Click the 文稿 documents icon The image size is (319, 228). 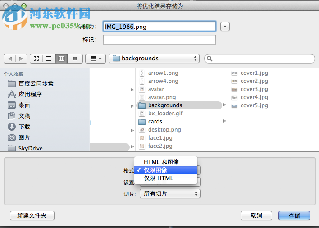click(12, 116)
